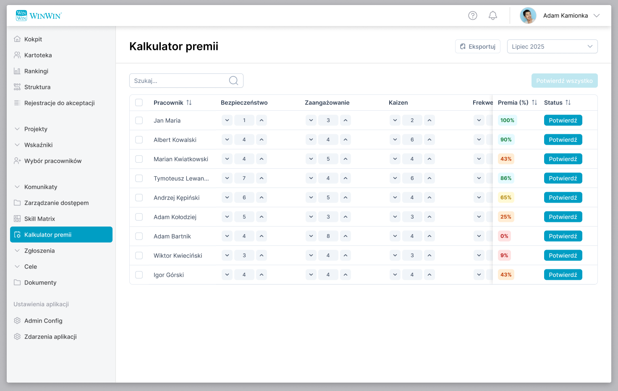
Task: Focus the Szukaj search field
Action: click(x=186, y=81)
